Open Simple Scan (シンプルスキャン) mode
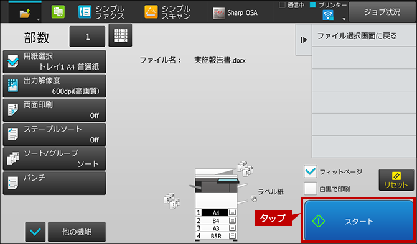 pyautogui.click(x=167, y=12)
